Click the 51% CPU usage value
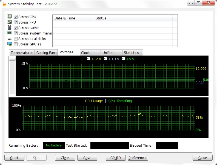Viewport: 217px width, 165px height. click(199, 118)
